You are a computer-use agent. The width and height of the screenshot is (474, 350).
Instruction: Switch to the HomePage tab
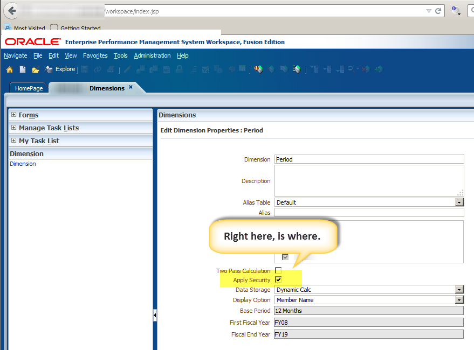(29, 88)
